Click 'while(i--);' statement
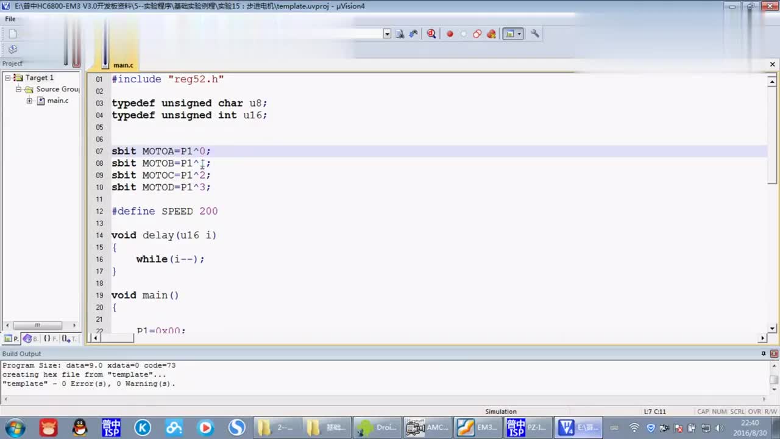Viewport: 780px width, 439px height. 170,259
